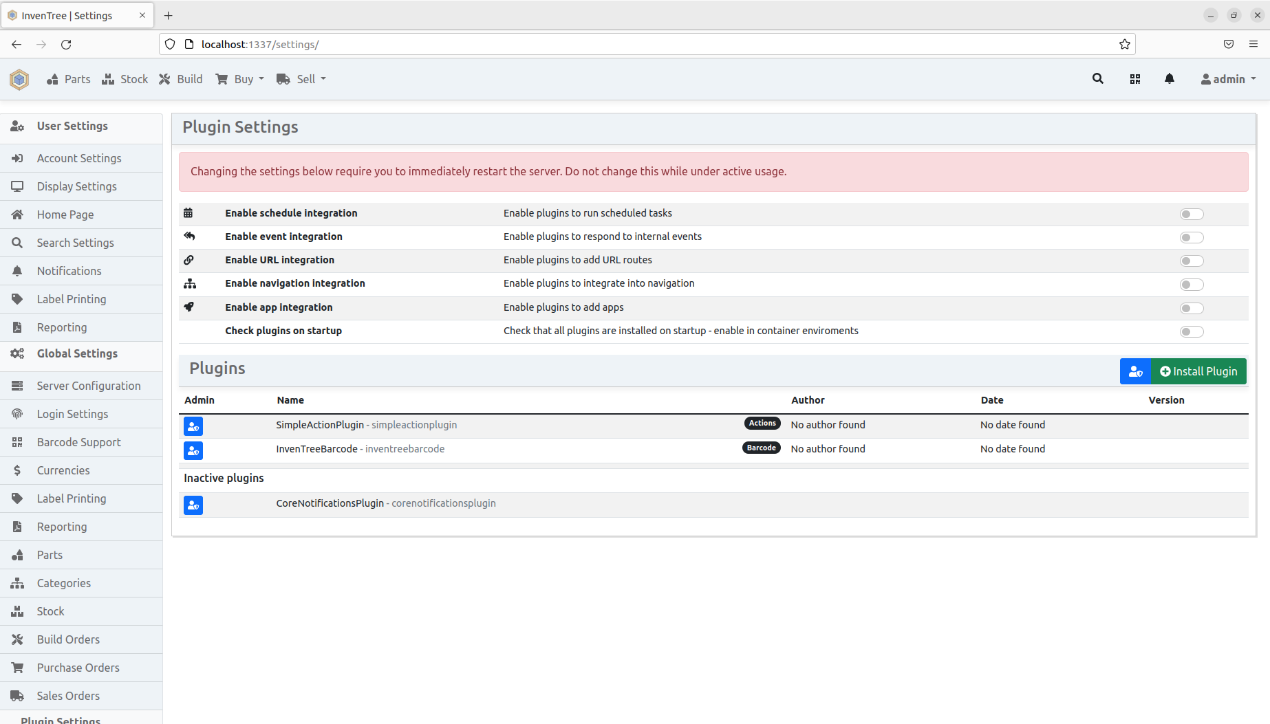Open Login Settings in sidebar
1270x724 pixels.
click(81, 414)
